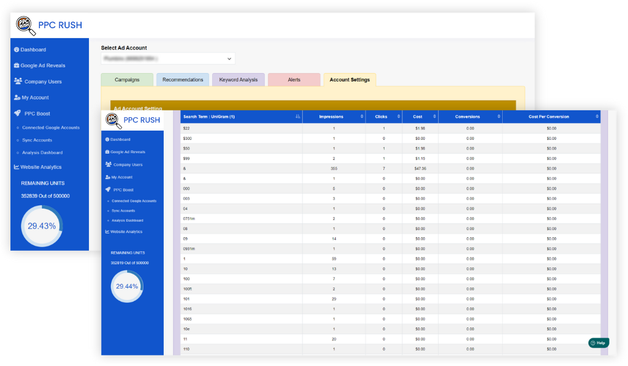This screenshot has height=366, width=628.
Task: Click Dashboard icon in front window sidebar
Action: pyautogui.click(x=107, y=139)
